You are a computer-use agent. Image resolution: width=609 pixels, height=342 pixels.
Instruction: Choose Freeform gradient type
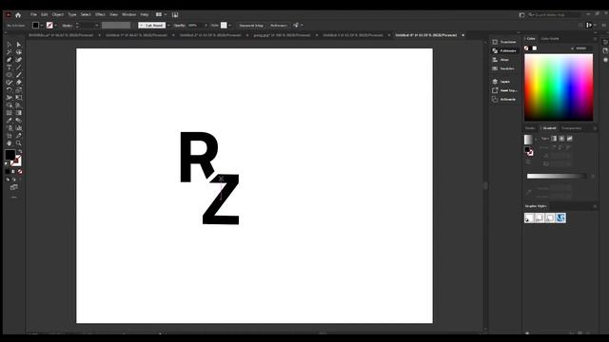click(569, 139)
